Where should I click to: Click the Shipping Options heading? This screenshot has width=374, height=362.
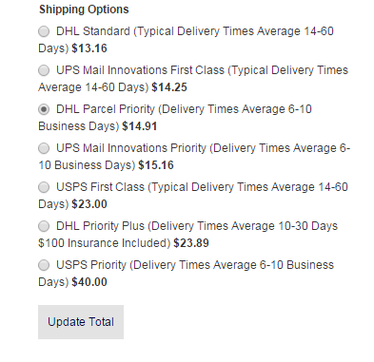click(84, 10)
